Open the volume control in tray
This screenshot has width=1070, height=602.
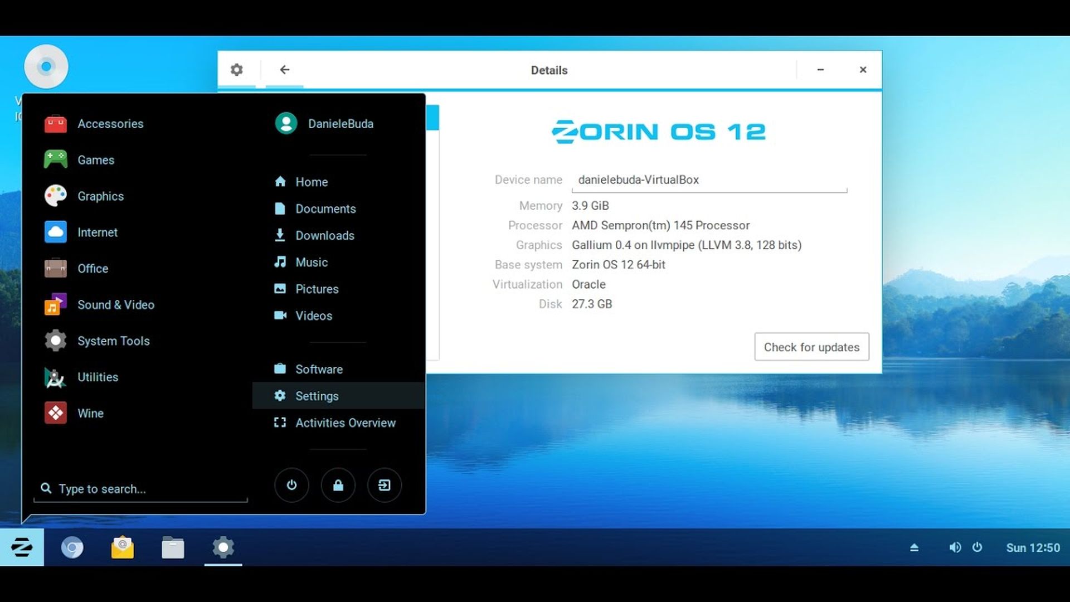click(x=955, y=547)
